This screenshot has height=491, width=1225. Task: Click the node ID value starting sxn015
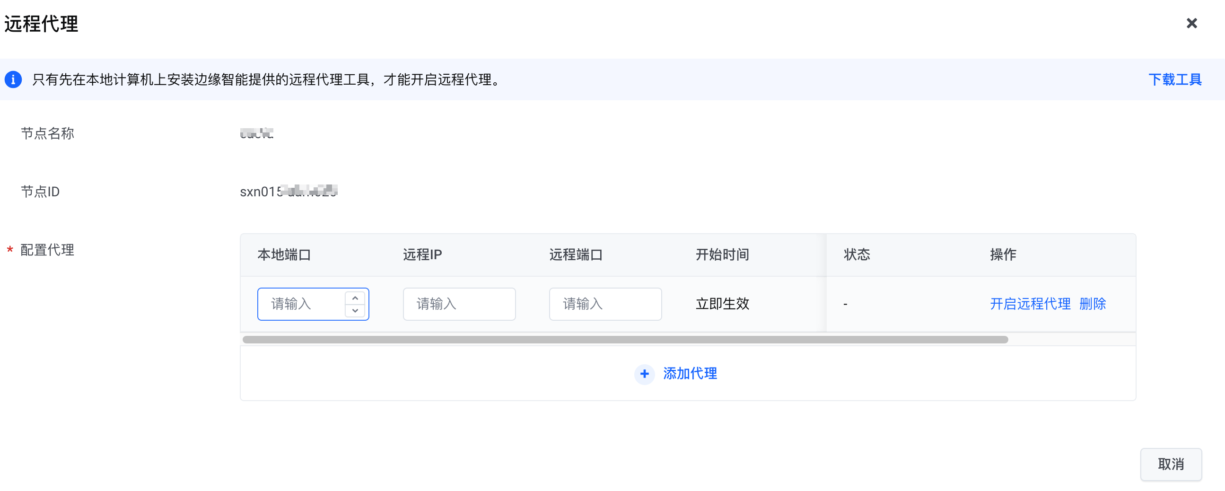tap(289, 191)
